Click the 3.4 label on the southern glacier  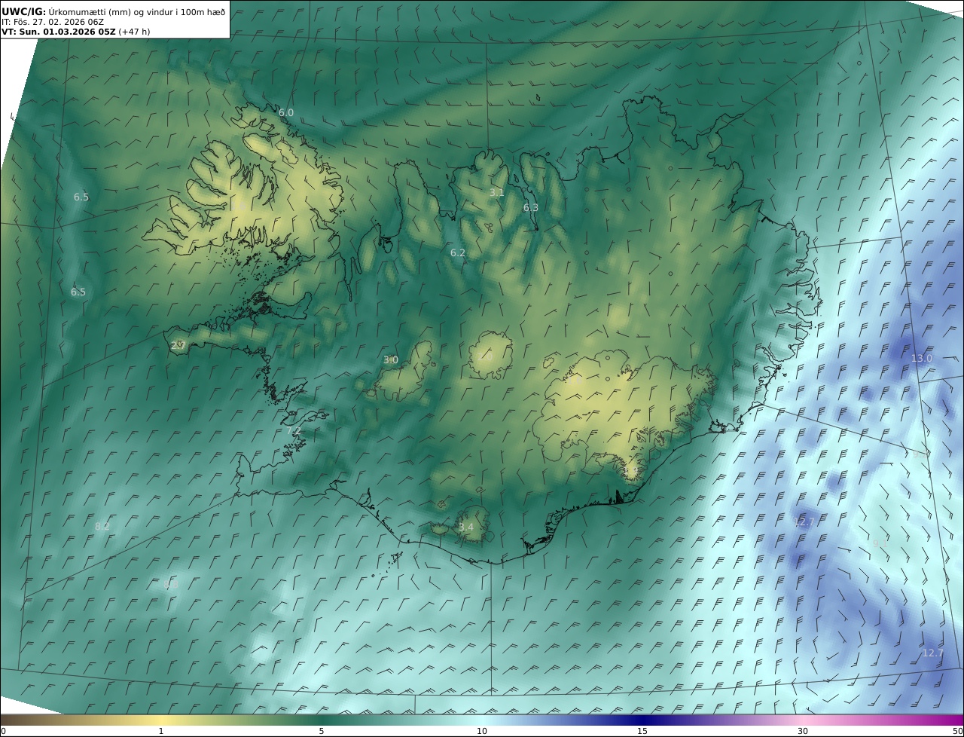[466, 528]
